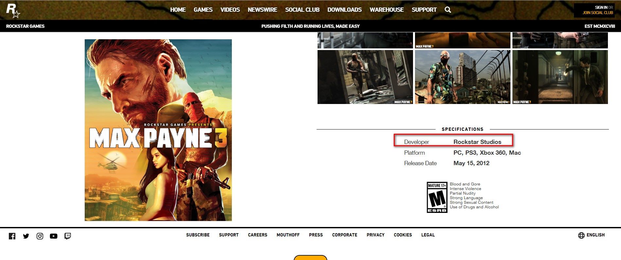This screenshot has height=260, width=621.
Task: Open the GAMES menu item
Action: (203, 10)
